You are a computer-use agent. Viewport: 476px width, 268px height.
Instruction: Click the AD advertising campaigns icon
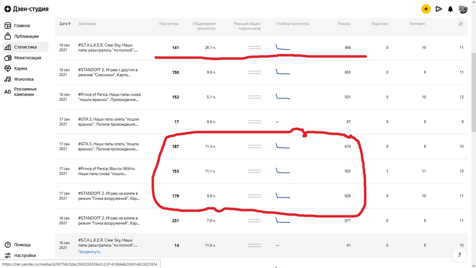[8, 92]
